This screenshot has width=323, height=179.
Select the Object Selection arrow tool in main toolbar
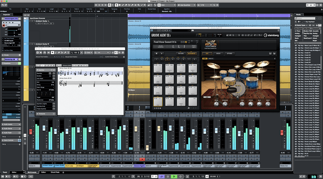(116, 5)
